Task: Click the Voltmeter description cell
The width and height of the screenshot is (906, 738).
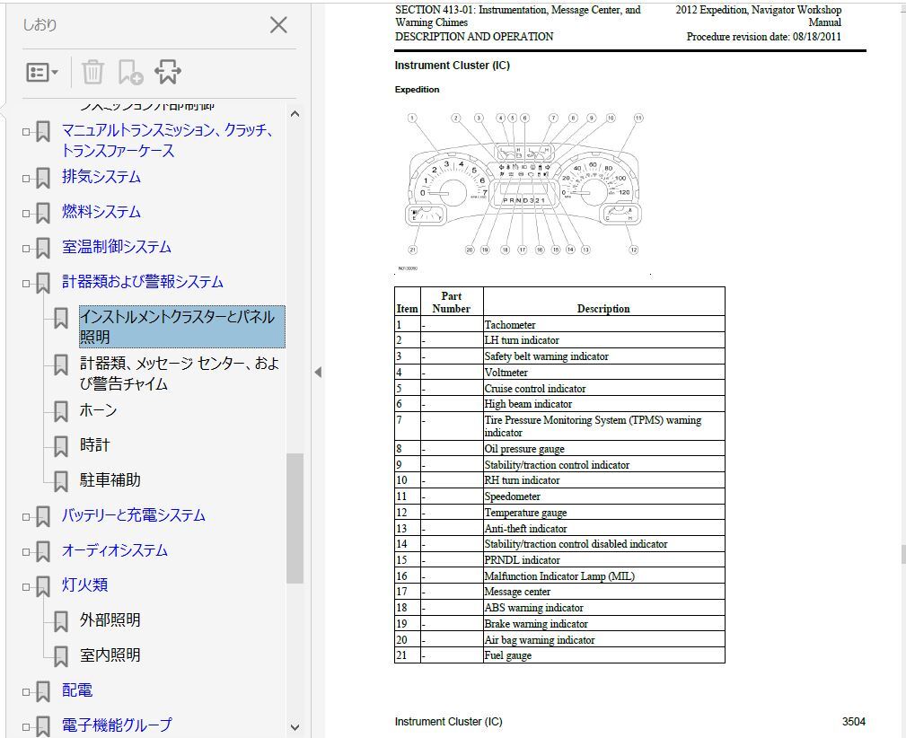Action: [603, 373]
